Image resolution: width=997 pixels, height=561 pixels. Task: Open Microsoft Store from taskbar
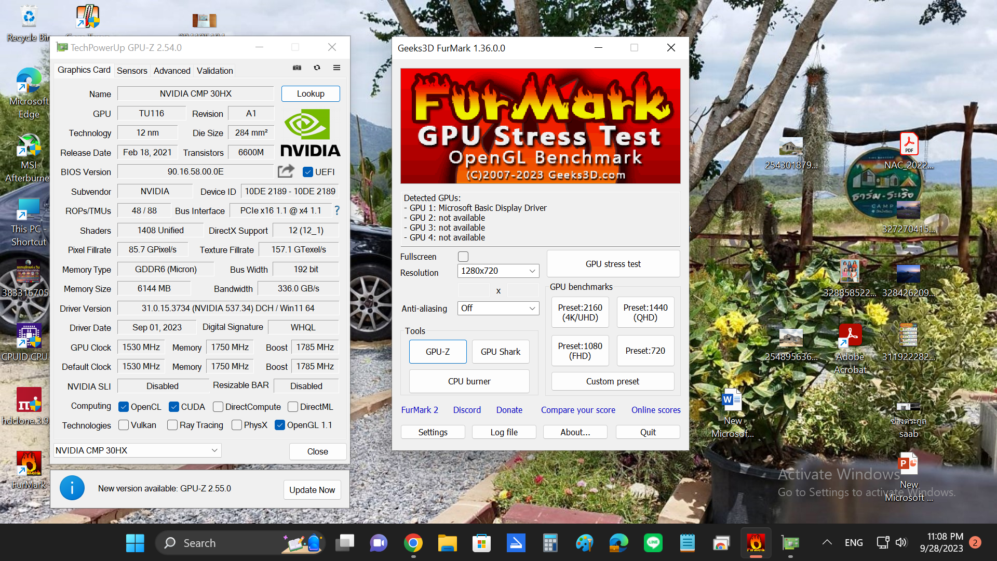[481, 543]
